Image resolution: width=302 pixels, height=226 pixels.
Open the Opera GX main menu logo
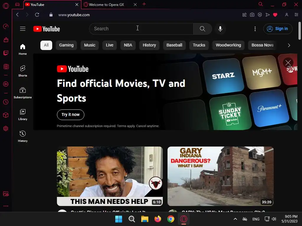pyautogui.click(x=6, y=6)
